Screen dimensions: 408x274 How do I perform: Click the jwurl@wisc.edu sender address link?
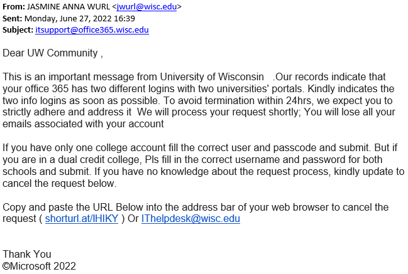coord(146,6)
